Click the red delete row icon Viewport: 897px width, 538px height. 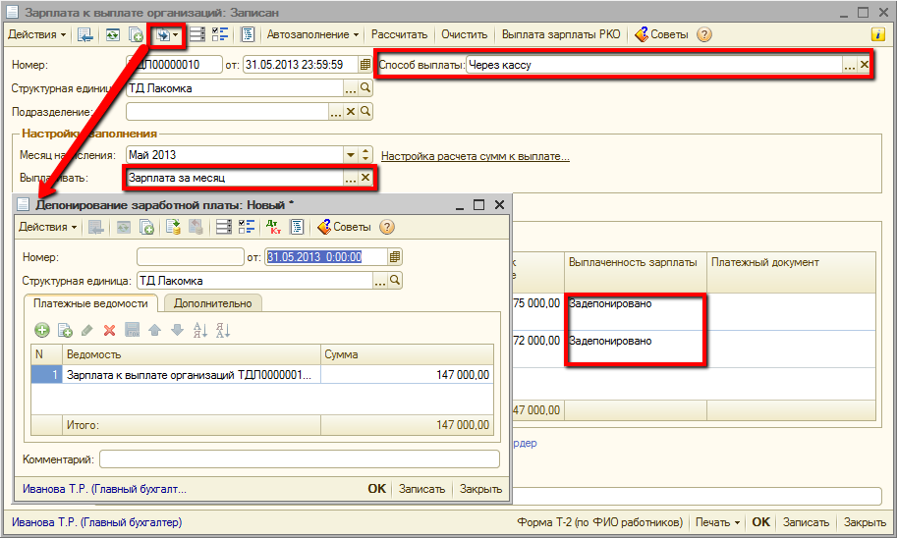click(x=109, y=331)
